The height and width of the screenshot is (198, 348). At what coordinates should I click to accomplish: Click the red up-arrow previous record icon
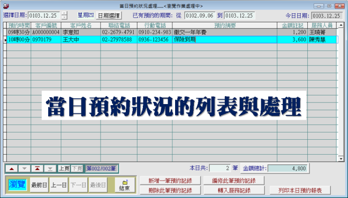tap(12, 169)
